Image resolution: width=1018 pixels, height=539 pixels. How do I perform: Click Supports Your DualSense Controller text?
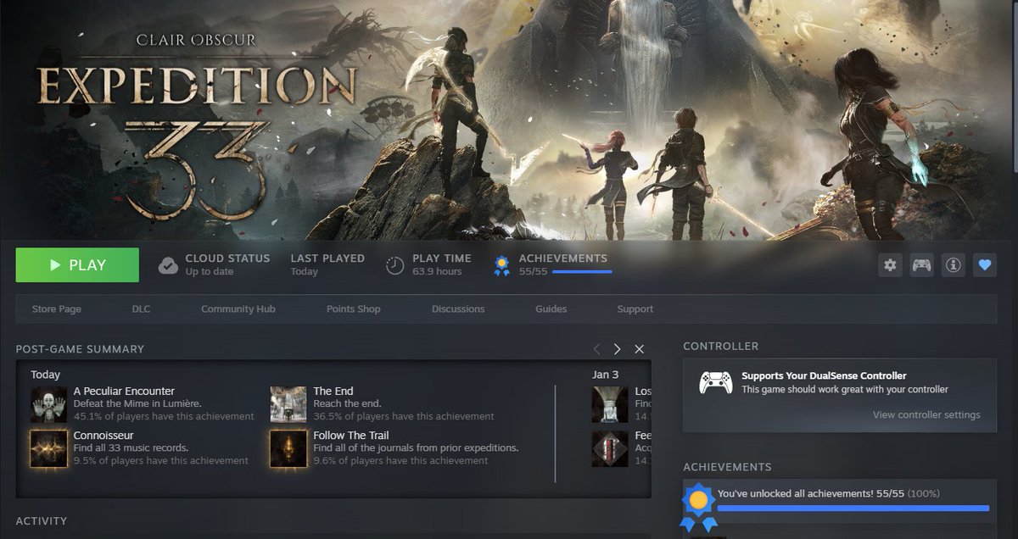[824, 375]
